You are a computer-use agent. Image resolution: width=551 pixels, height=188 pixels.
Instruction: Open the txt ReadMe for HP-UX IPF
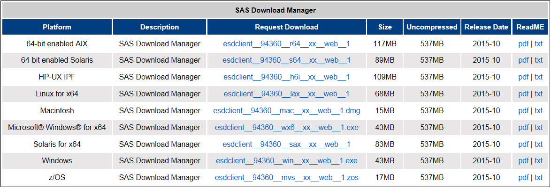(538, 77)
